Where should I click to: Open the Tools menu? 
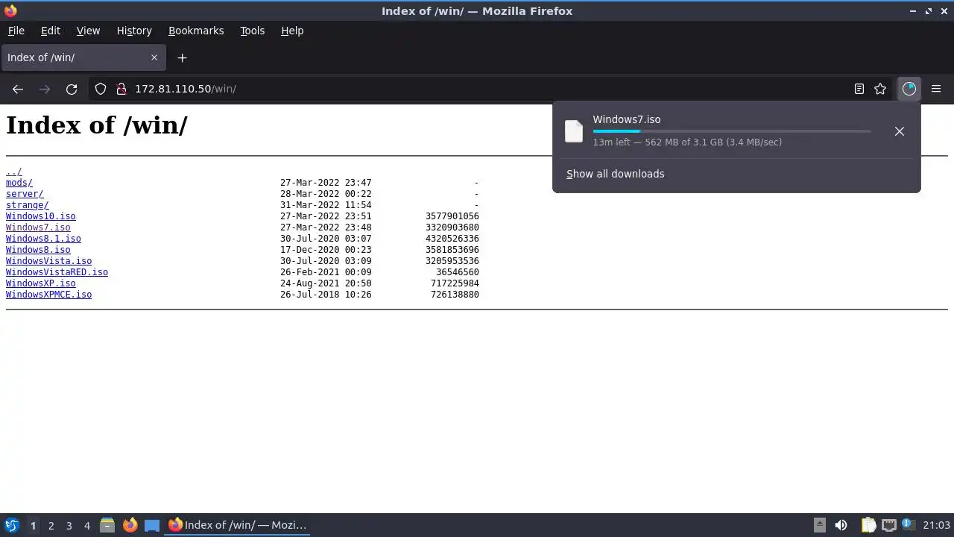(x=252, y=31)
